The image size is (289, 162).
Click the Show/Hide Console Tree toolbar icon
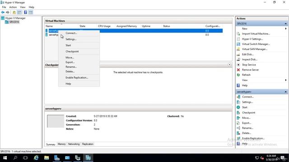point(19,12)
